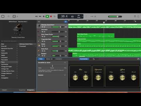Open the Library panel icon

[3, 16]
